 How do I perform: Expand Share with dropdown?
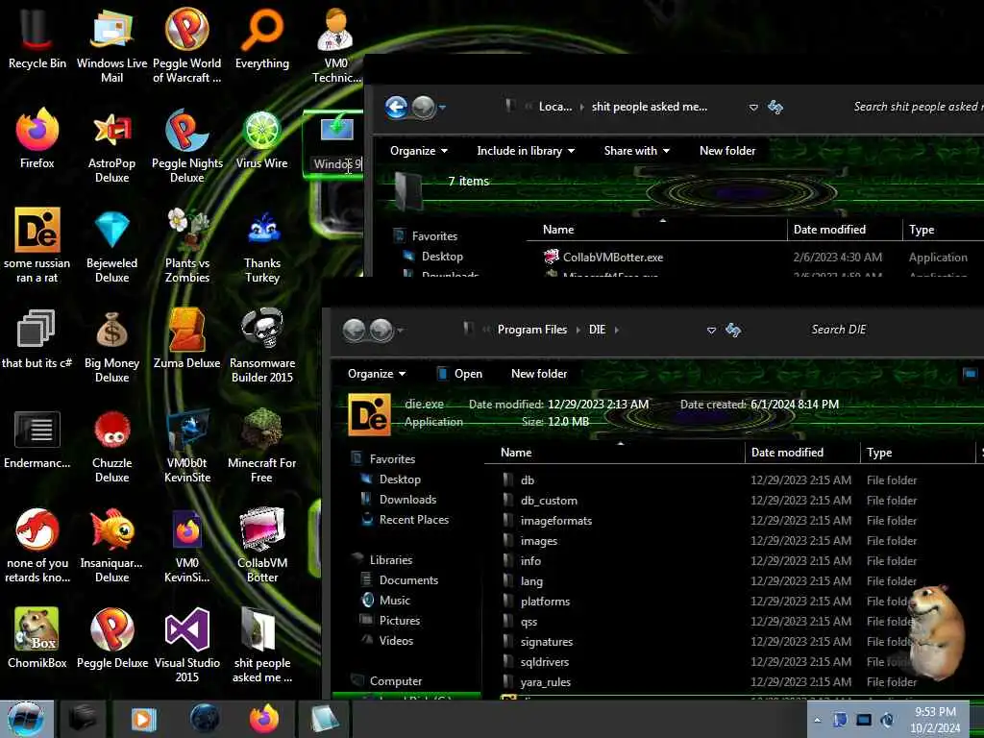[x=636, y=151]
